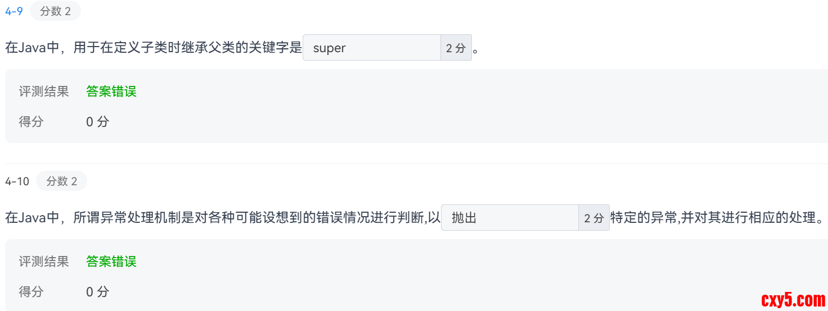Viewport: 828px width, 311px height.
Task: Click the 得分 label under question 4-10
Action: click(31, 291)
